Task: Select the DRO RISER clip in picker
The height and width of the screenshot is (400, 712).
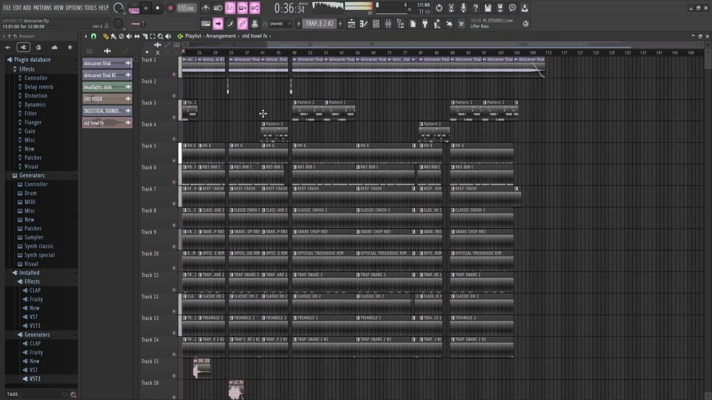Action: pyautogui.click(x=107, y=99)
